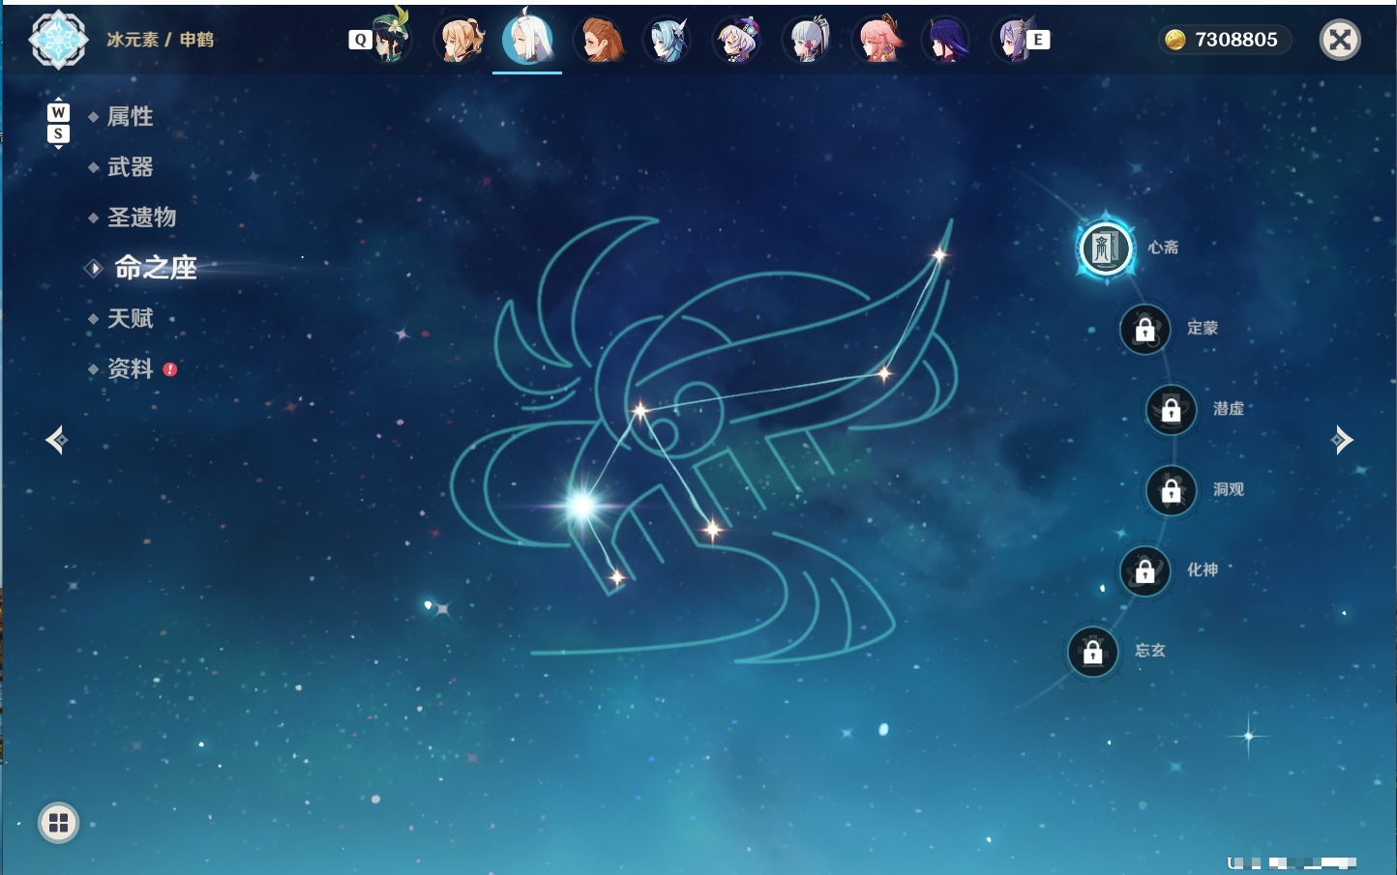Select the locked 定蒙 constellation node
1397x875 pixels.
pyautogui.click(x=1144, y=330)
